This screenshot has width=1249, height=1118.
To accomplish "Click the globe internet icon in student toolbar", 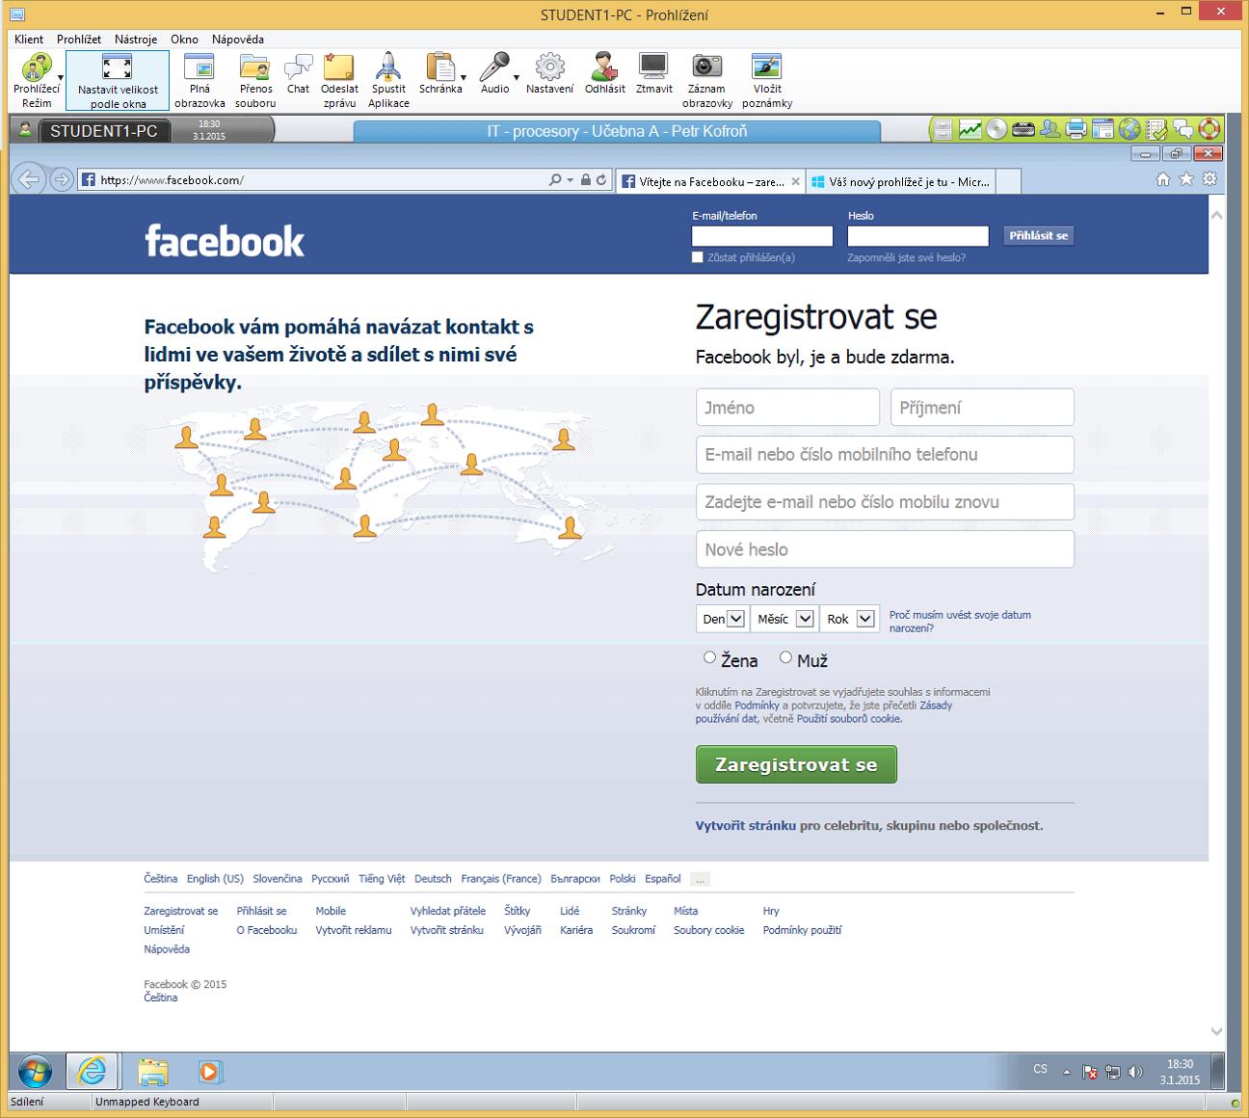I will [1129, 128].
